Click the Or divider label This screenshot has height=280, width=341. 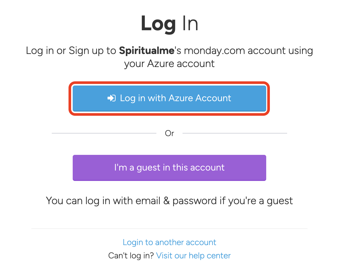coord(169,133)
